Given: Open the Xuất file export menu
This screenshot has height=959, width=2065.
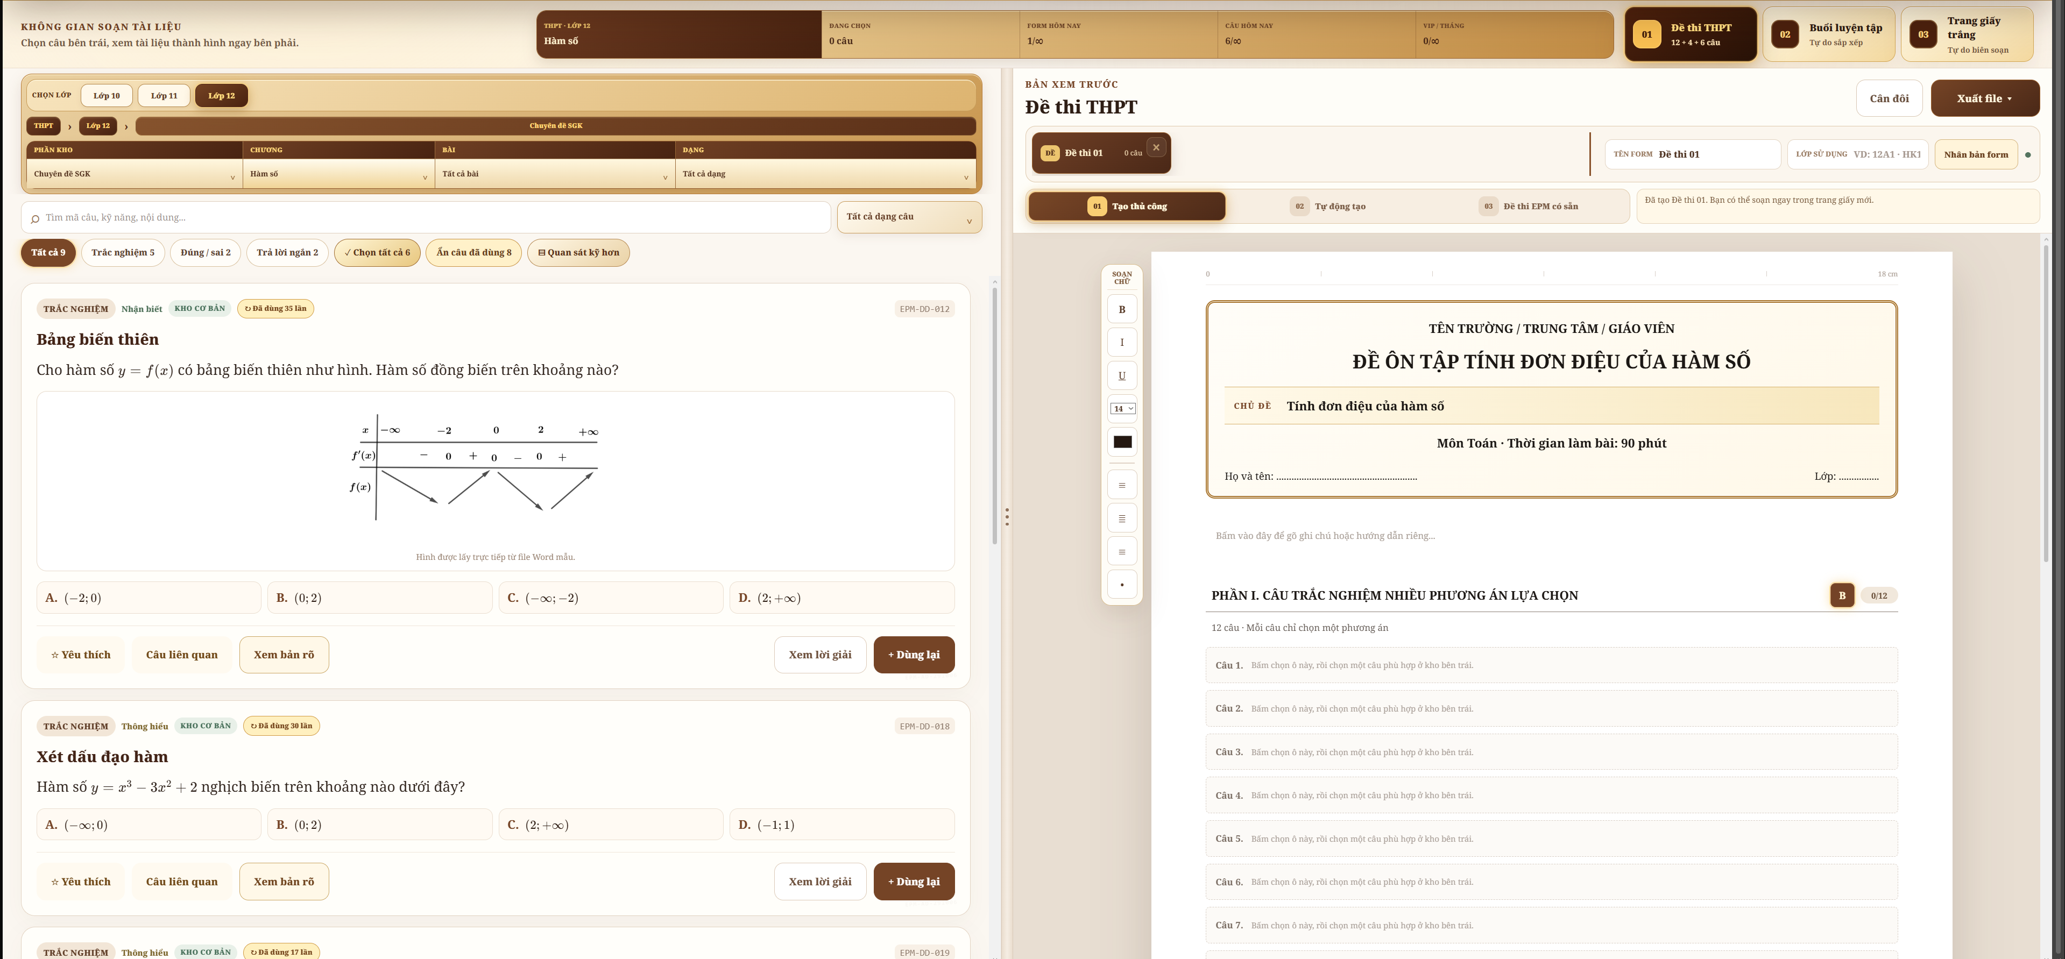Looking at the screenshot, I should pyautogui.click(x=1985, y=98).
